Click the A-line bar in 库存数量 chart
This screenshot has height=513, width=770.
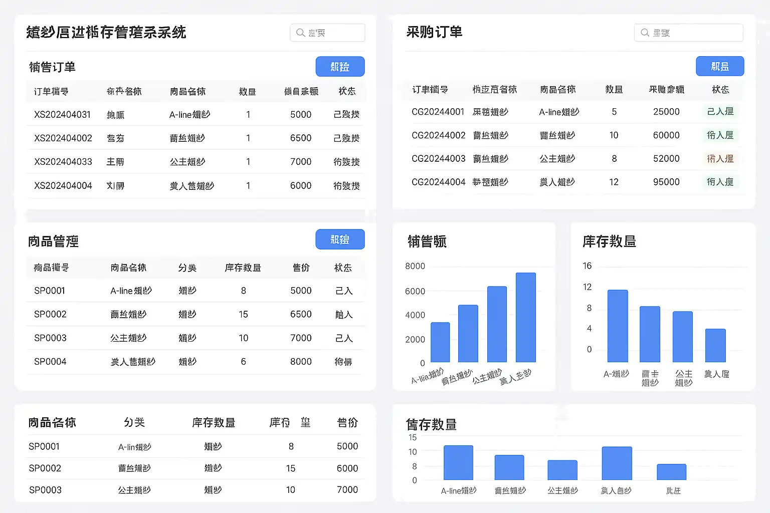click(x=618, y=326)
